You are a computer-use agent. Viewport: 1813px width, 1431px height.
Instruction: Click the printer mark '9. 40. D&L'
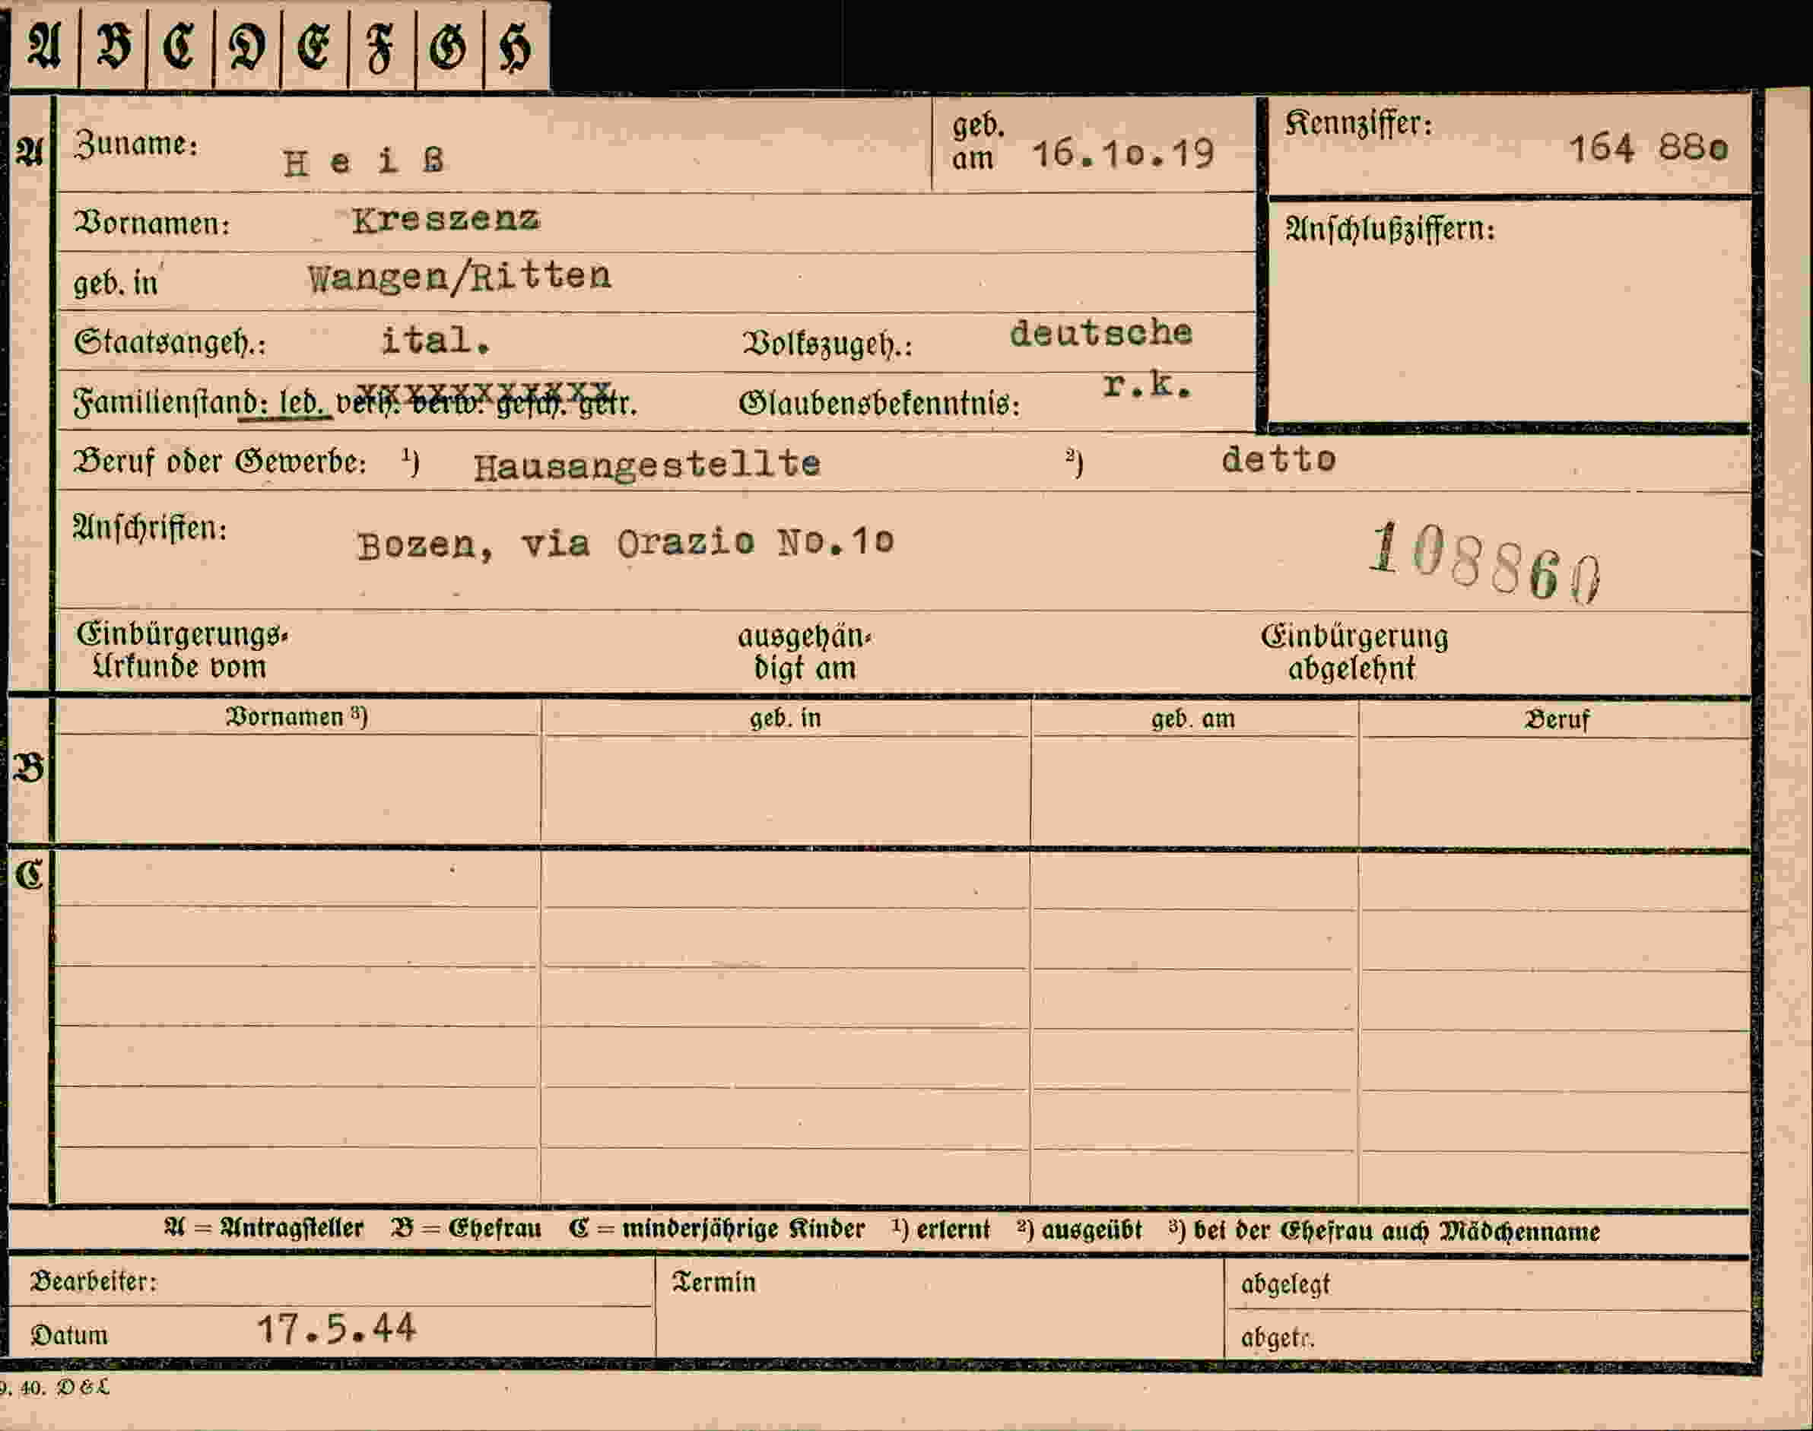coord(55,1388)
